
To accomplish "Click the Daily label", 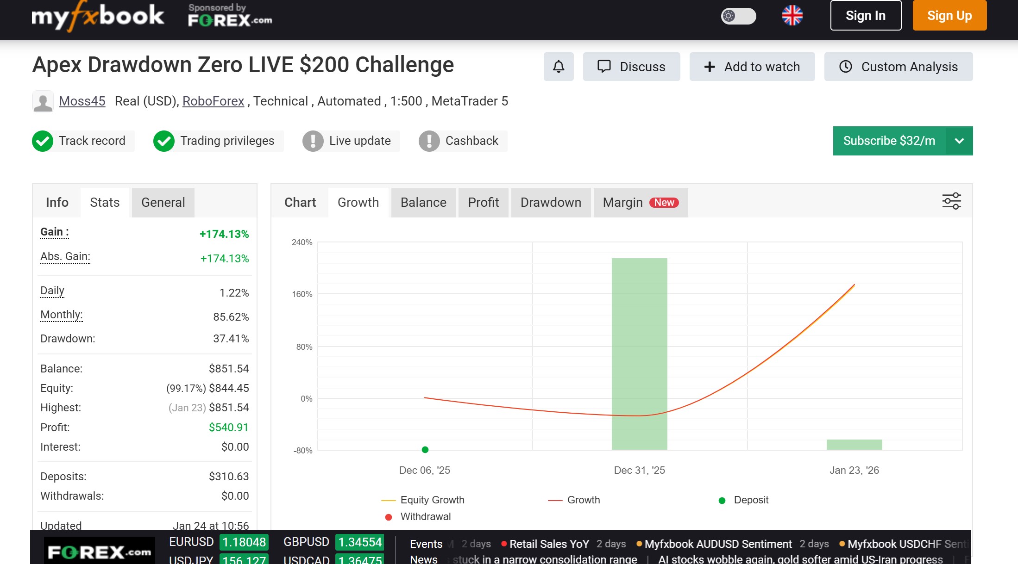I will pyautogui.click(x=52, y=291).
